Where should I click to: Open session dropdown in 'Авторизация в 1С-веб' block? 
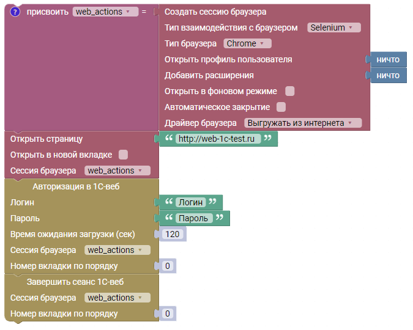117,250
